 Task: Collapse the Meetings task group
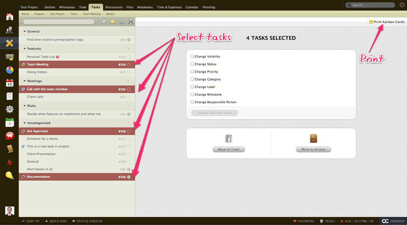click(x=24, y=81)
